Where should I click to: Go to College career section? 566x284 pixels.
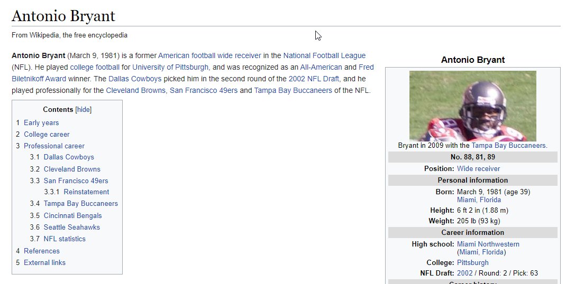pyautogui.click(x=47, y=135)
